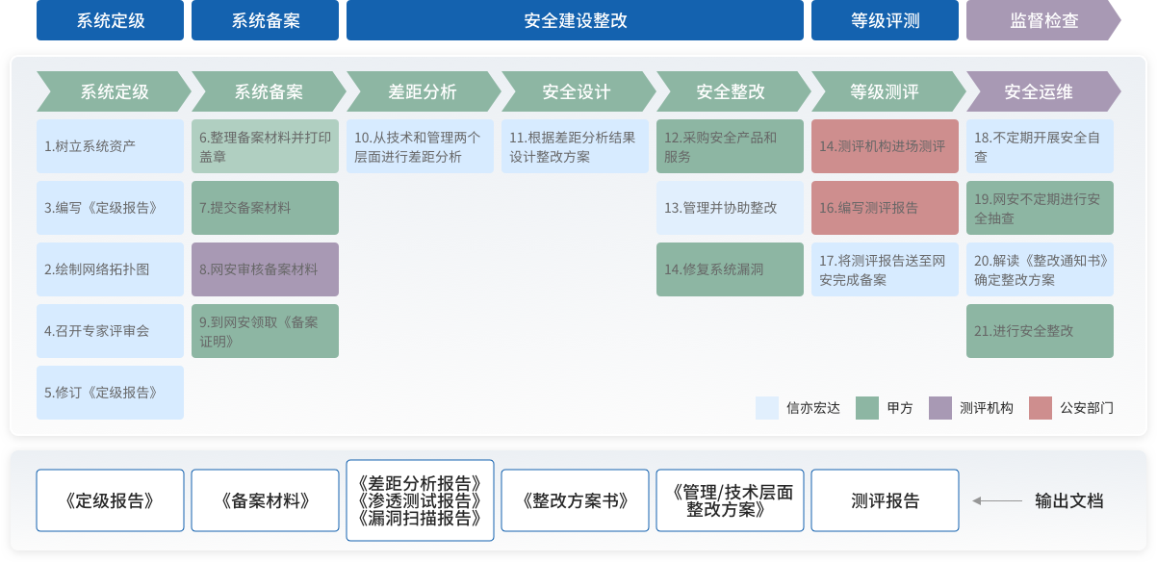Select step 8.网安审核备案材料
Screen dimensions: 1157x562
point(265,269)
